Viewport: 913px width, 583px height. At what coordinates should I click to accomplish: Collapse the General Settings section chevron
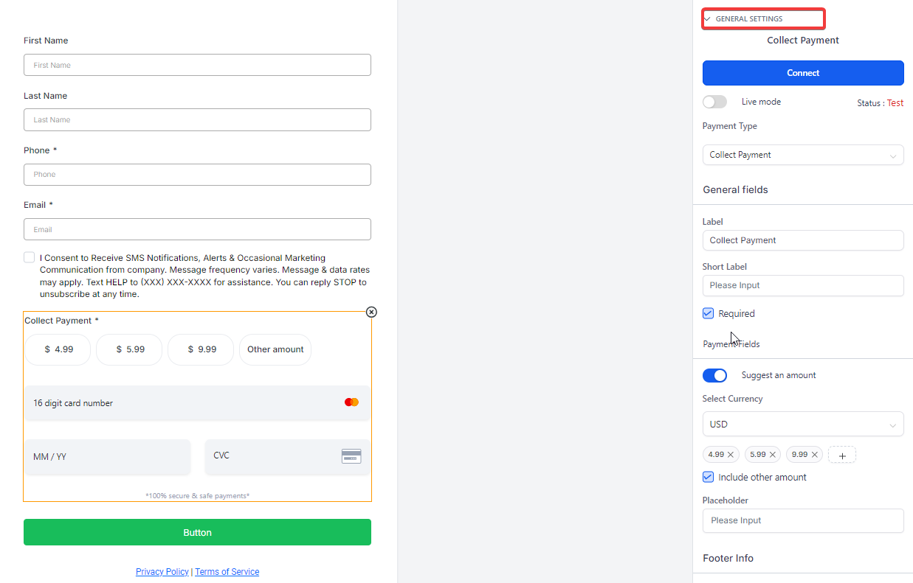[707, 19]
